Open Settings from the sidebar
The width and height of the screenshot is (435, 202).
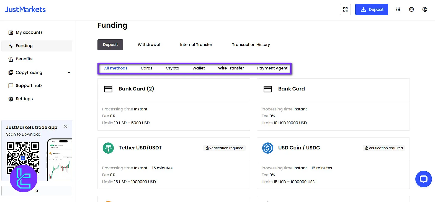point(24,99)
